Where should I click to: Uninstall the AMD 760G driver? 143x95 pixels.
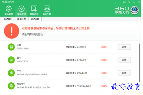click(x=124, y=60)
